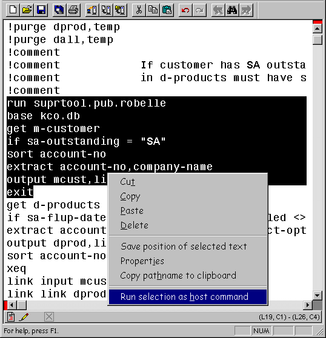Click the Save floppy disk icon

pyautogui.click(x=41, y=10)
